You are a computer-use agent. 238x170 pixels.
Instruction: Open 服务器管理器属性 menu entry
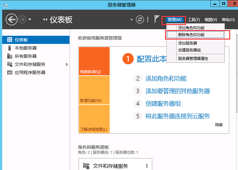point(193,58)
